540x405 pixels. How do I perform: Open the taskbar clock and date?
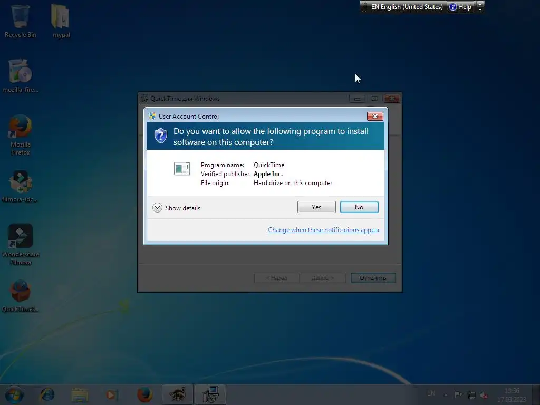pos(512,394)
